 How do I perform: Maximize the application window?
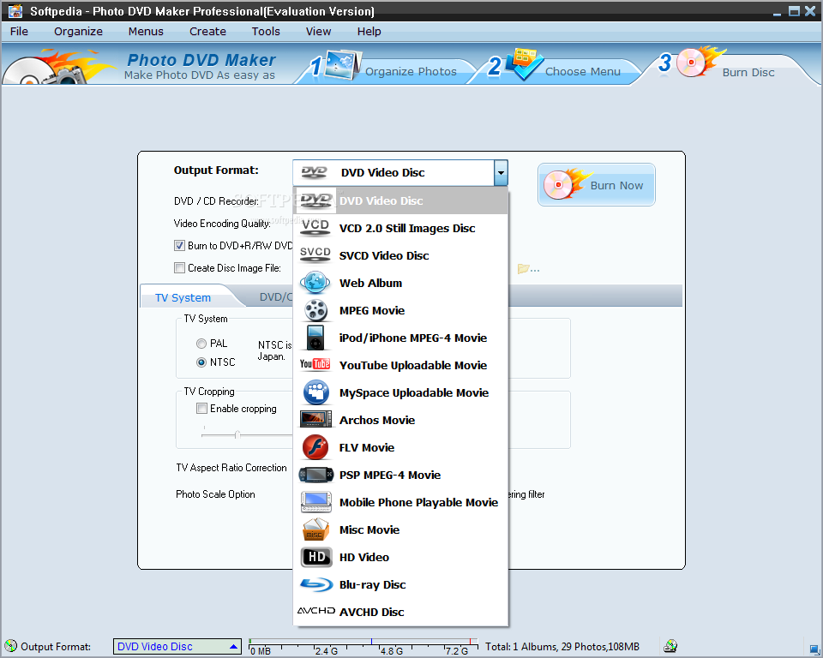[x=794, y=10]
